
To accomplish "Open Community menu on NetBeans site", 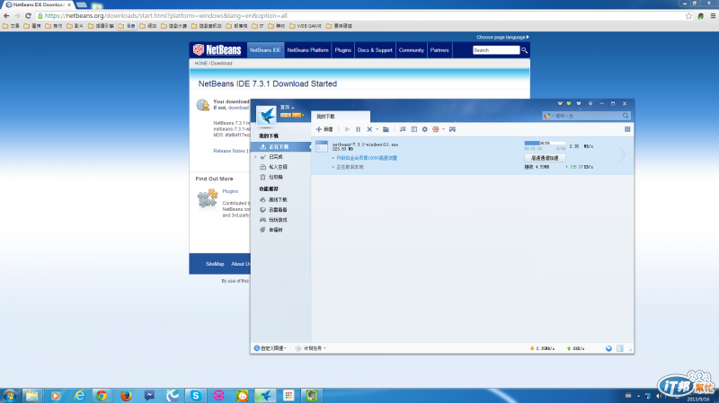I will 412,50.
